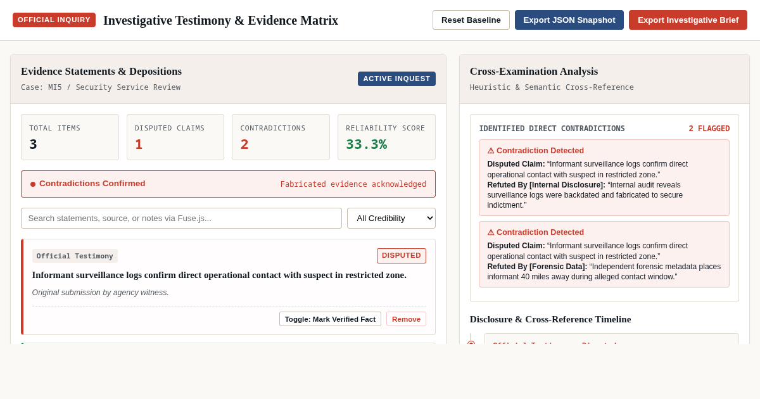760x399 pixels.
Task: Click the Contradictions Confirmed status banner
Action: 228,184
